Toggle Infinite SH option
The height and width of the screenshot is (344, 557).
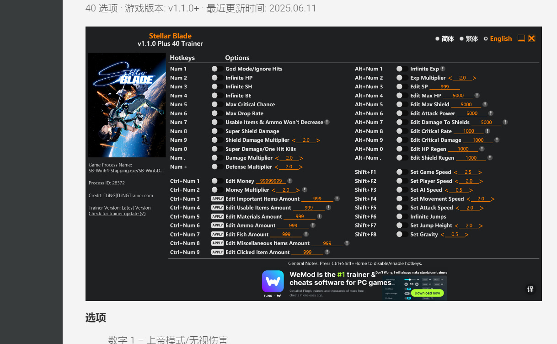pos(217,86)
